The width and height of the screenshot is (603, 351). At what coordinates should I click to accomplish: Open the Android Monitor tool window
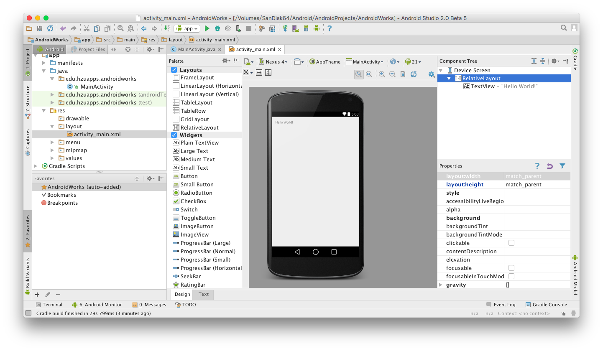coord(97,305)
